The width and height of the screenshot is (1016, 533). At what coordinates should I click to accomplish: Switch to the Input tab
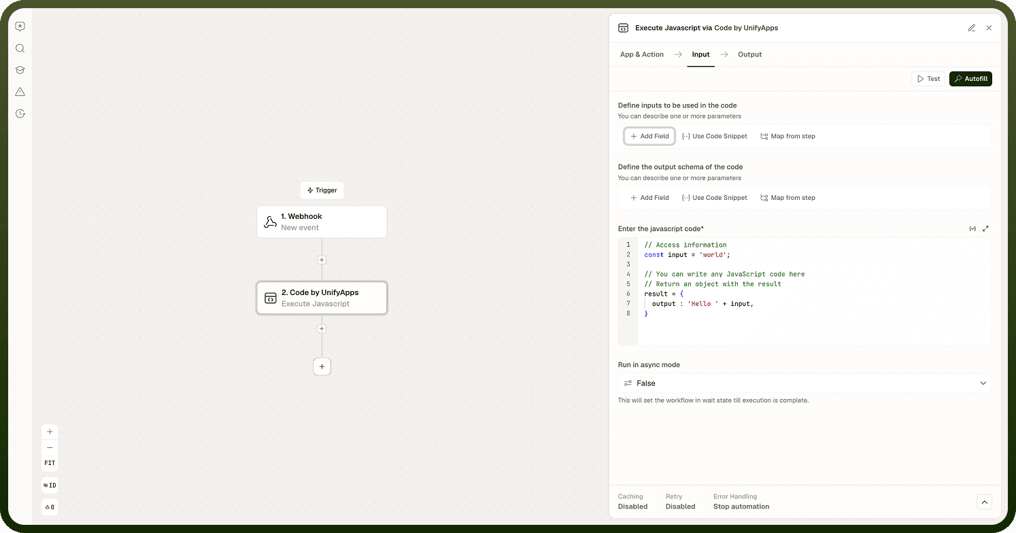(701, 54)
